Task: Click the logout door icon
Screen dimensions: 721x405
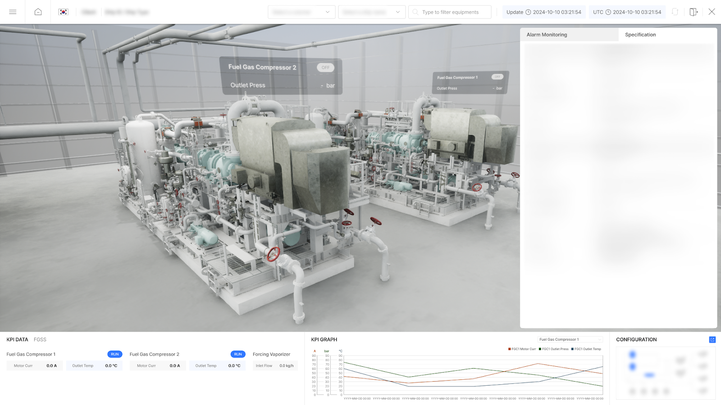Action: pos(694,12)
